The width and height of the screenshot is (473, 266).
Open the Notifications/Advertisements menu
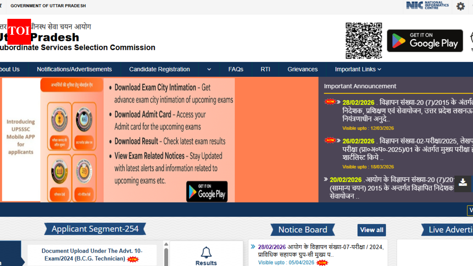pyautogui.click(x=74, y=69)
